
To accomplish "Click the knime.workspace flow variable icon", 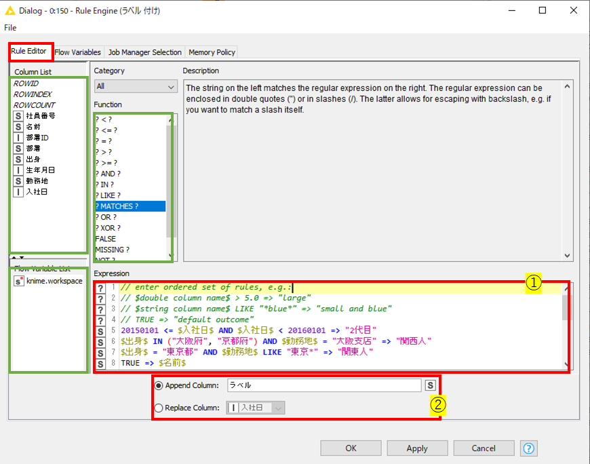I will click(x=19, y=281).
